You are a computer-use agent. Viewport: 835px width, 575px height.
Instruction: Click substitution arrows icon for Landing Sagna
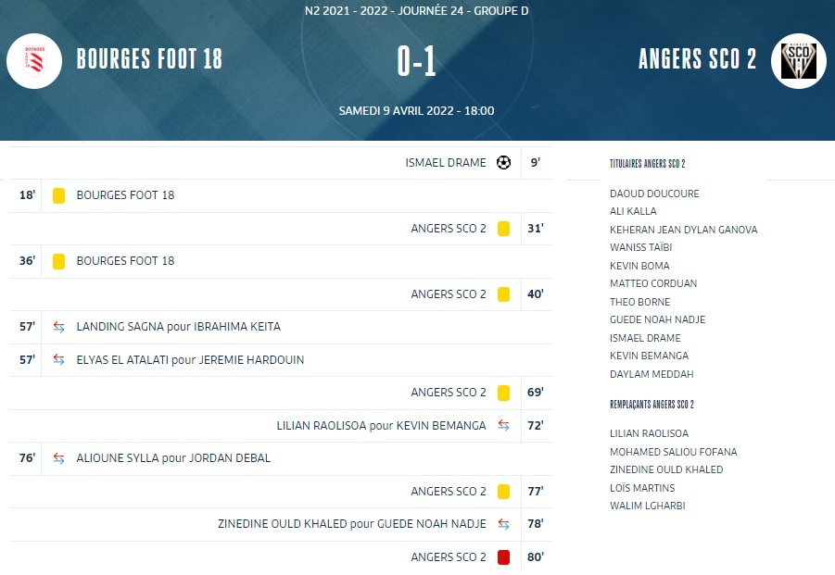[58, 327]
